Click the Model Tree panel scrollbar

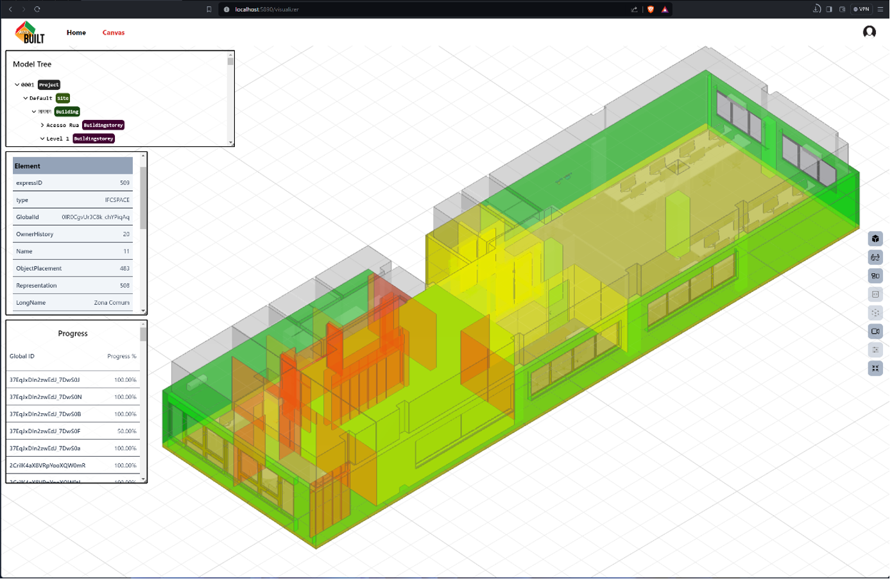[x=231, y=99]
